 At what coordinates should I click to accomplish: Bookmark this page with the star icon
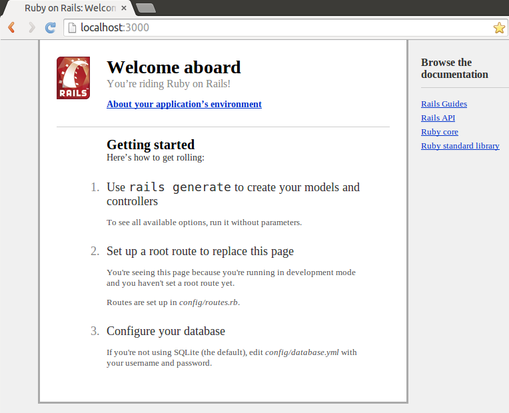coord(499,28)
